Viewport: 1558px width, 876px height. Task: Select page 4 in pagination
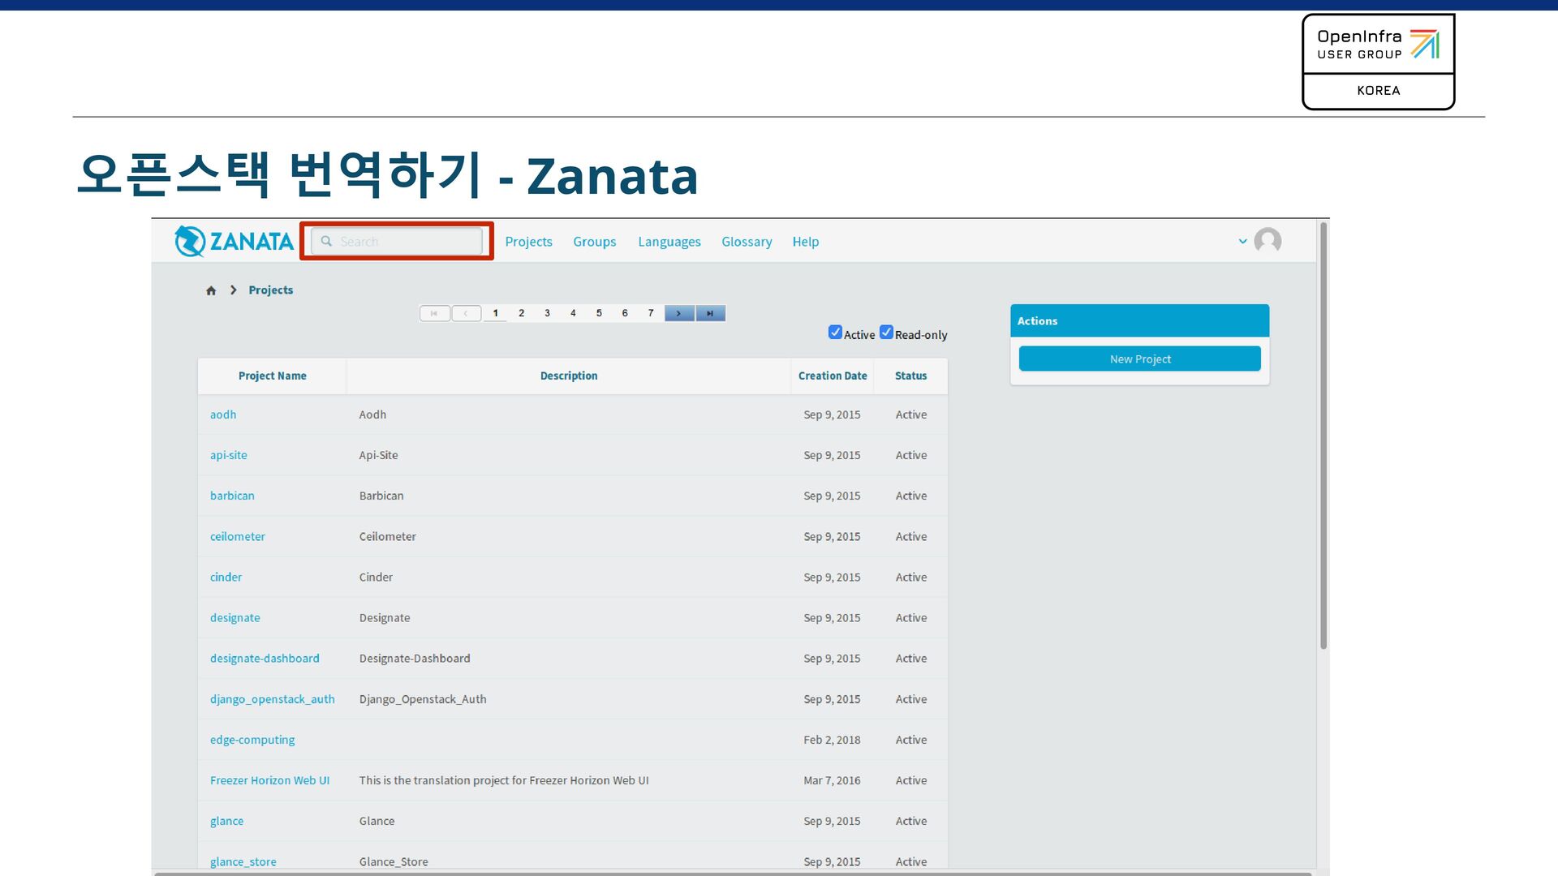tap(573, 313)
